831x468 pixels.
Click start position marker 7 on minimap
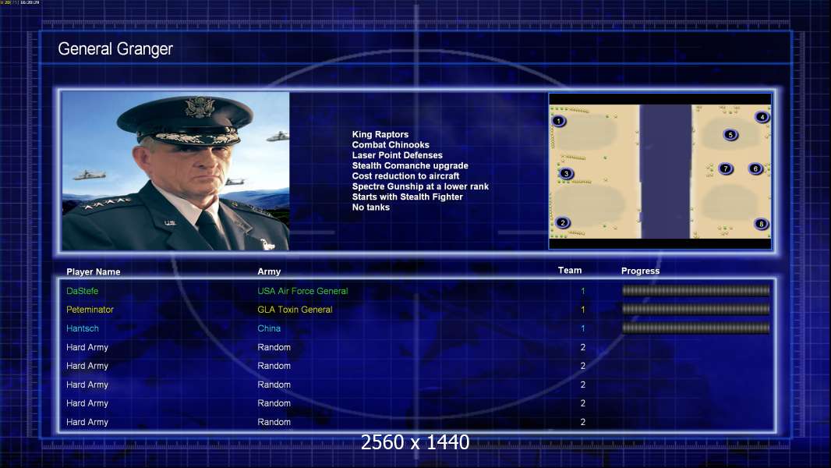coord(726,168)
